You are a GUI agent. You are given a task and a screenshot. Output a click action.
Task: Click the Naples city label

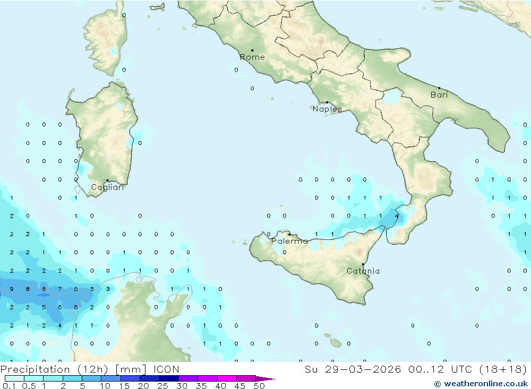327,109
